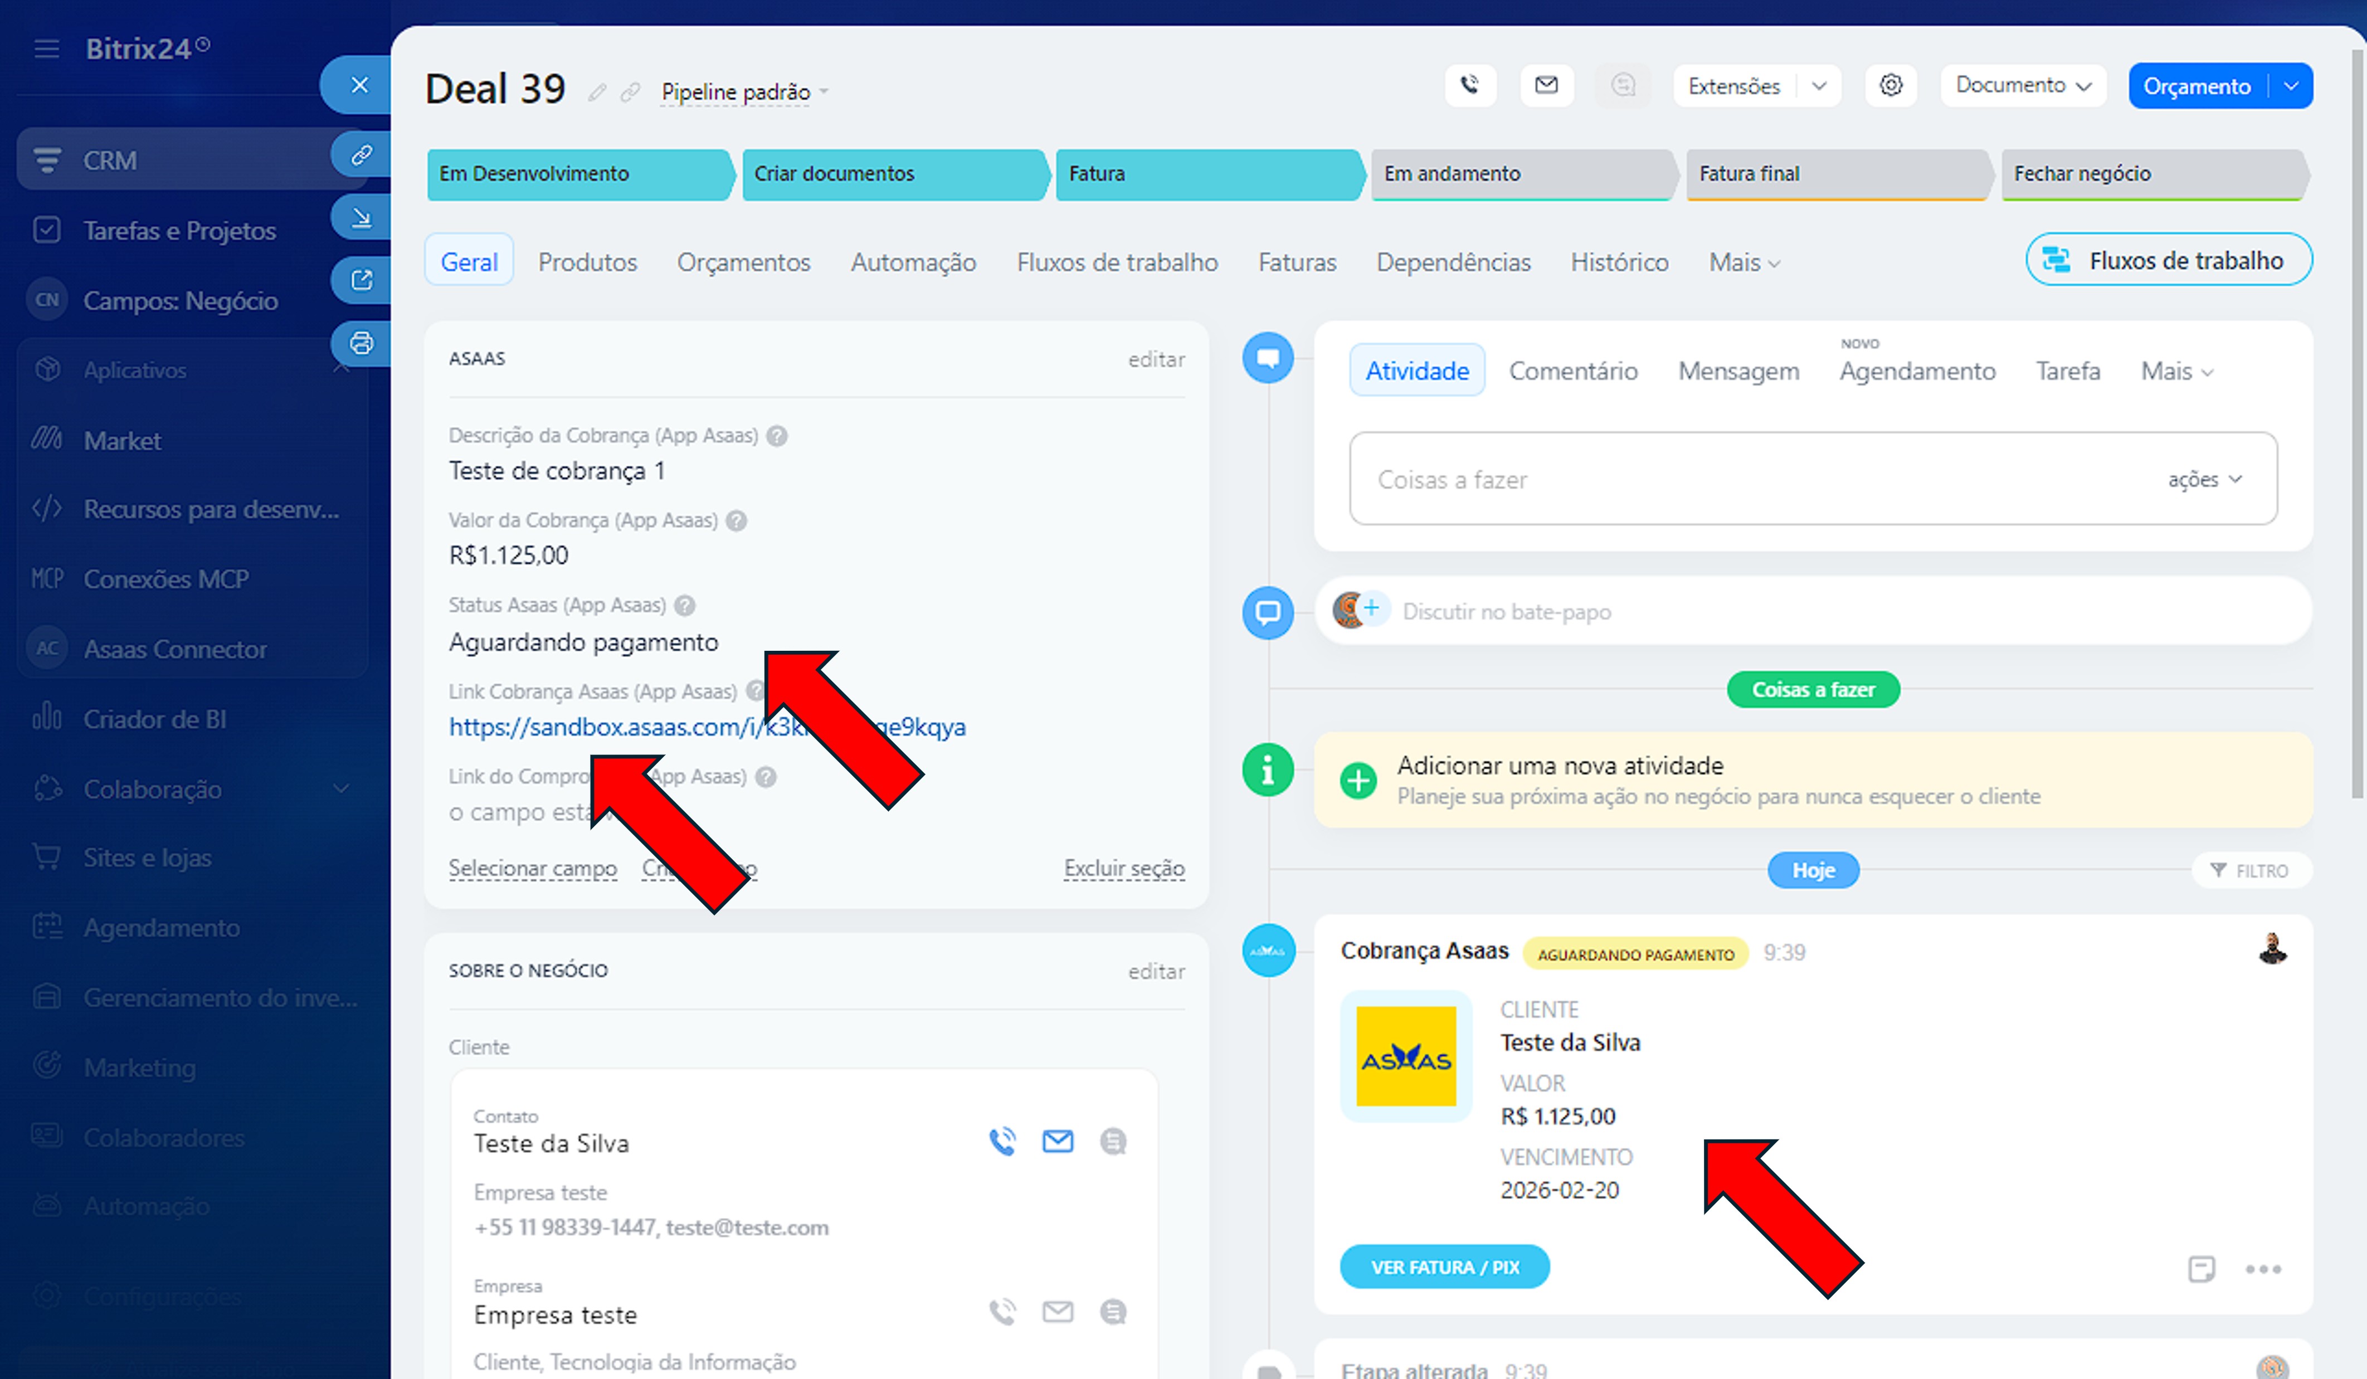Open the sandbox.asaas.com payment link

point(601,727)
